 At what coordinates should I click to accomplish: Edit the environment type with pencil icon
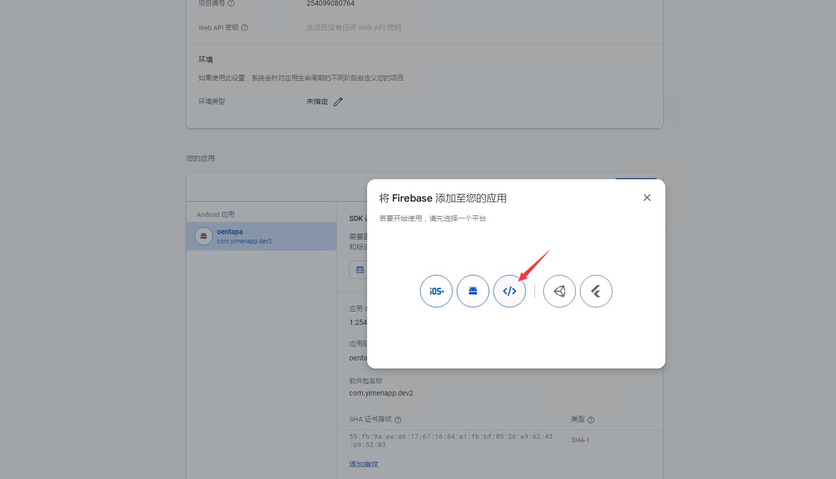(338, 102)
